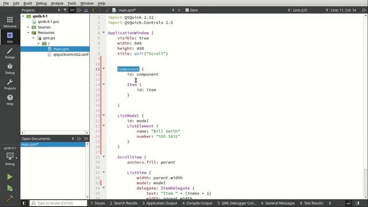Collapse the qml.qrc node
The image size is (368, 207).
point(33,38)
